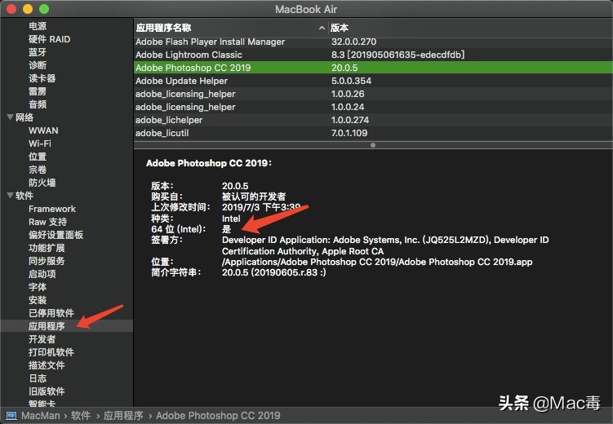This screenshot has height=424, width=613.
Task: Select 打印机软件 in the sidebar
Action: pos(51,352)
